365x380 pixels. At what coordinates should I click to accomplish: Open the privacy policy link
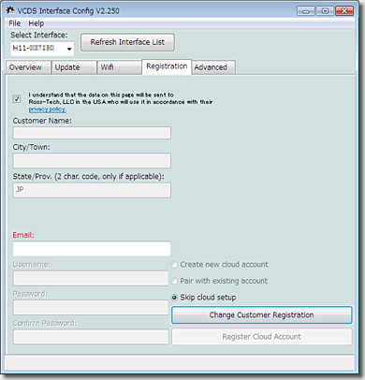[x=47, y=110]
